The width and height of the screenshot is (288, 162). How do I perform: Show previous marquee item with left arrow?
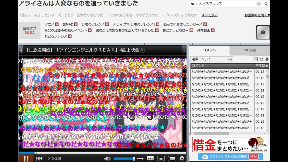pos(21,50)
